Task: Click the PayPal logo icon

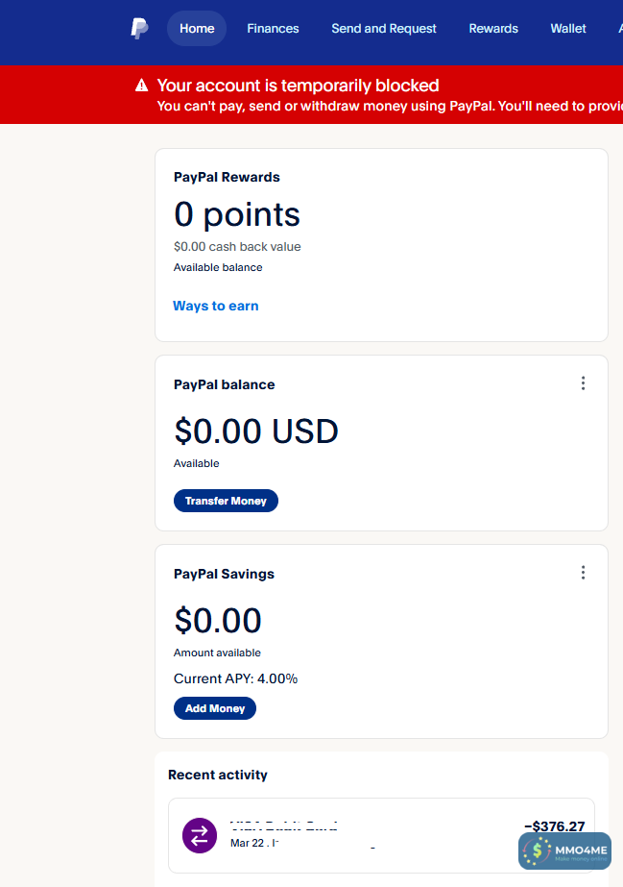Action: (139, 29)
